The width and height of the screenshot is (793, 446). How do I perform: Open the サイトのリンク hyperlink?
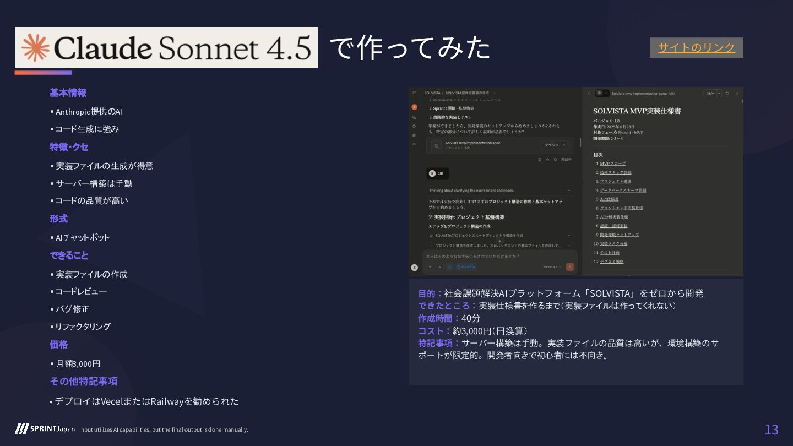click(x=697, y=47)
